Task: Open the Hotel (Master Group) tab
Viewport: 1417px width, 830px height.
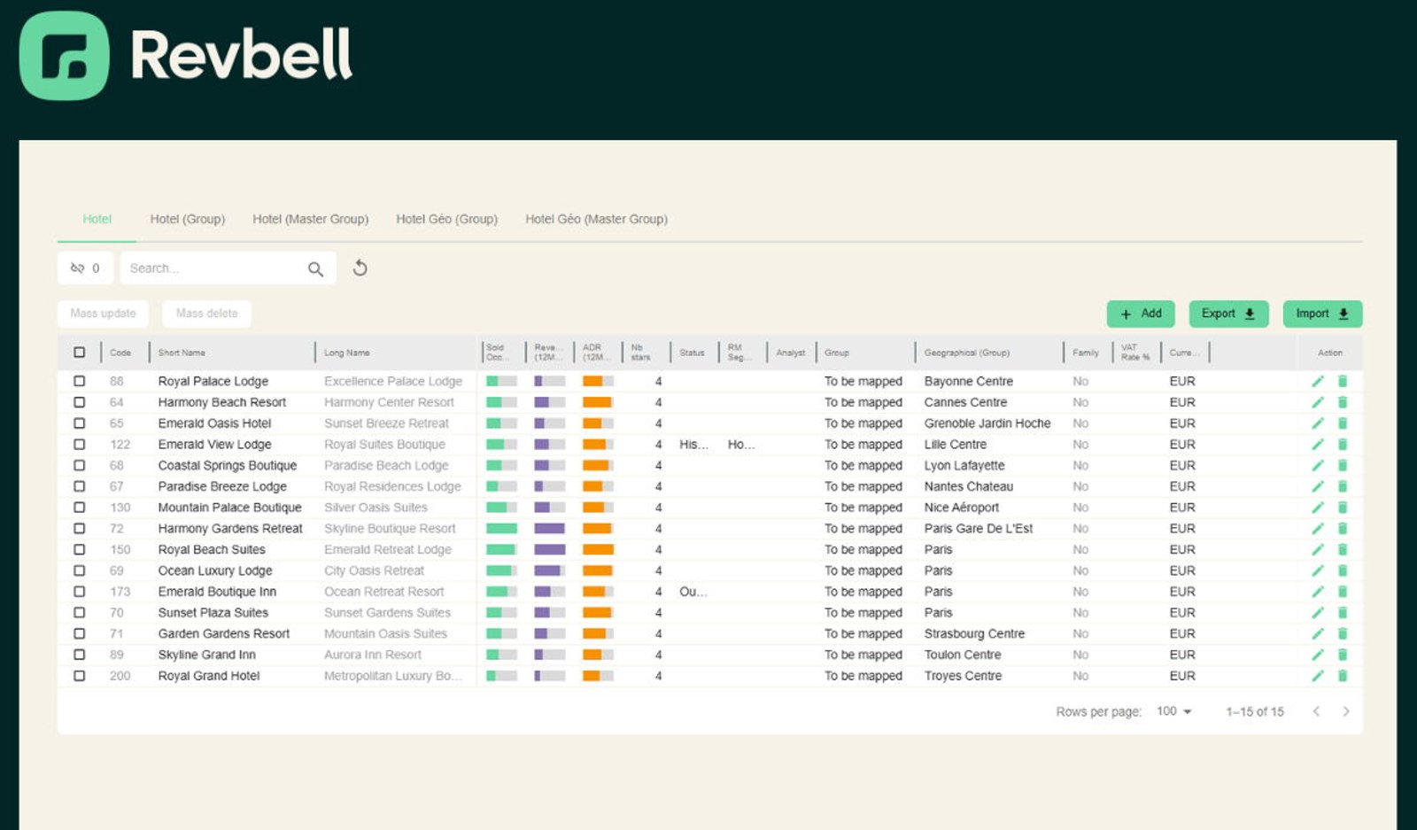Action: (x=310, y=219)
